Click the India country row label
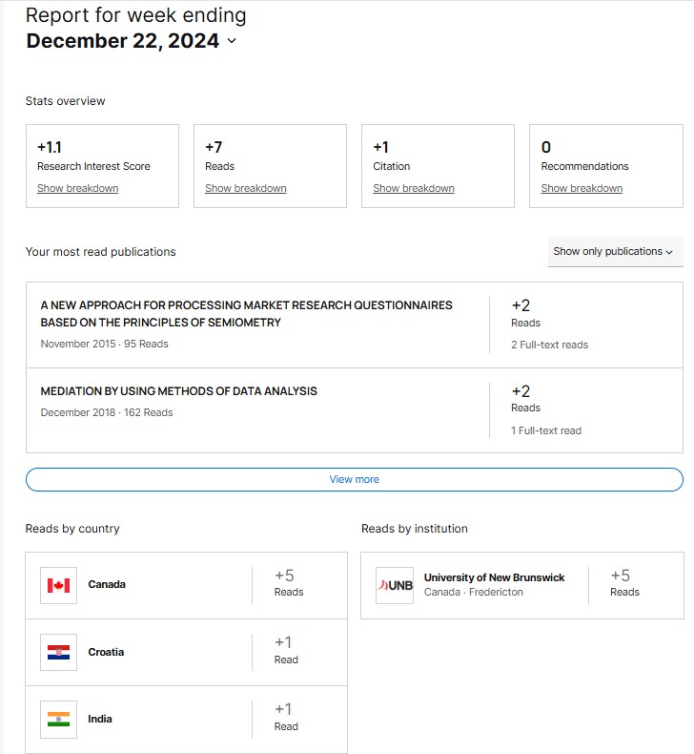694x754 pixels. tap(99, 720)
